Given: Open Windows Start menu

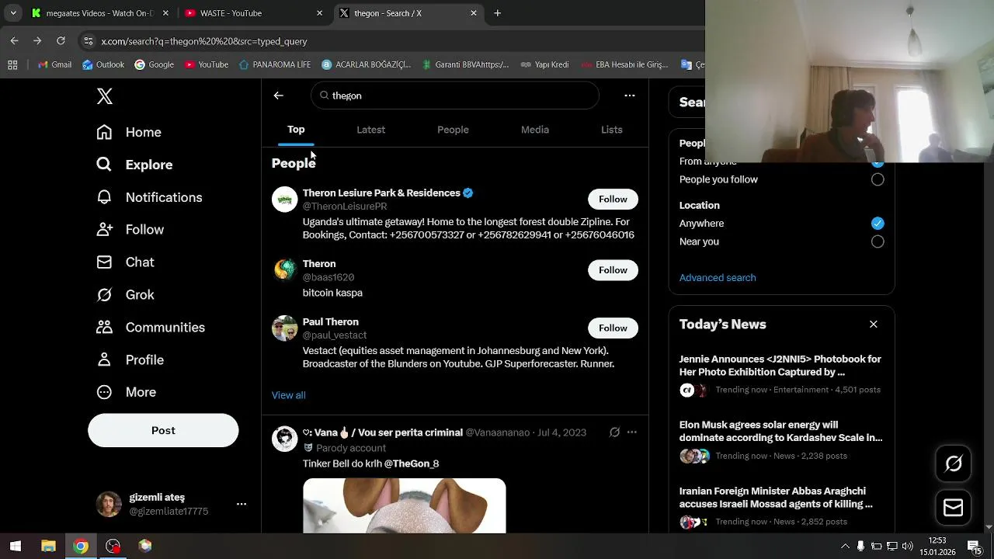Looking at the screenshot, I should pos(16,546).
